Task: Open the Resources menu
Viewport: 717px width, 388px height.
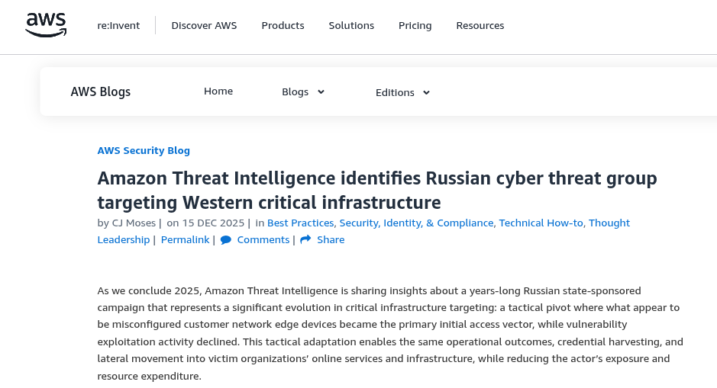Action: click(480, 25)
